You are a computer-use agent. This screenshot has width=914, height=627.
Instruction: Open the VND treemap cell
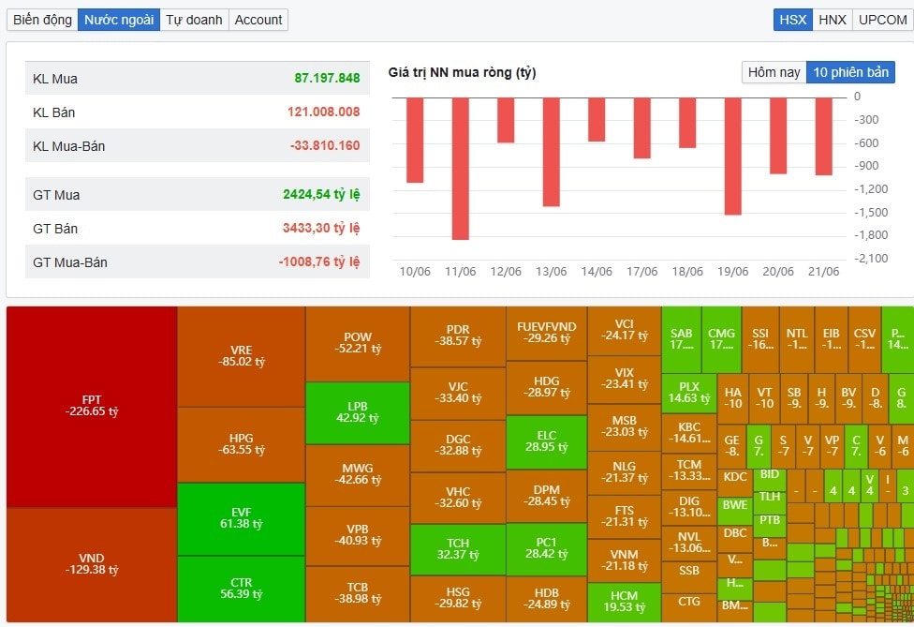tap(92, 564)
